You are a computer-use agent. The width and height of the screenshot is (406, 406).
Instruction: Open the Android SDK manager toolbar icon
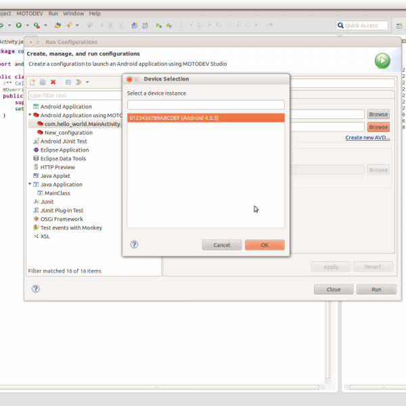135,25
